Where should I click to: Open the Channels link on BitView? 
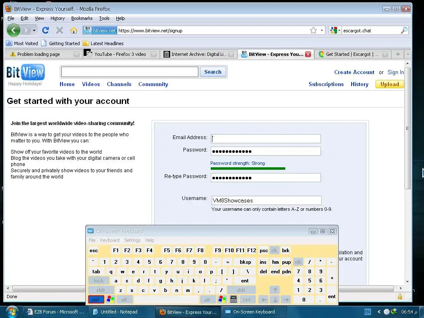click(119, 84)
